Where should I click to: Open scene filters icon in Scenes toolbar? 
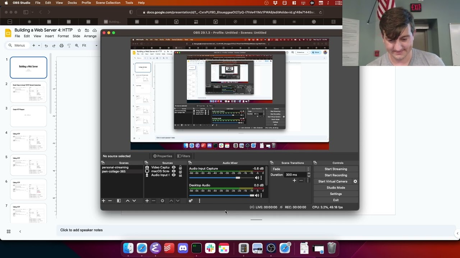click(x=119, y=201)
